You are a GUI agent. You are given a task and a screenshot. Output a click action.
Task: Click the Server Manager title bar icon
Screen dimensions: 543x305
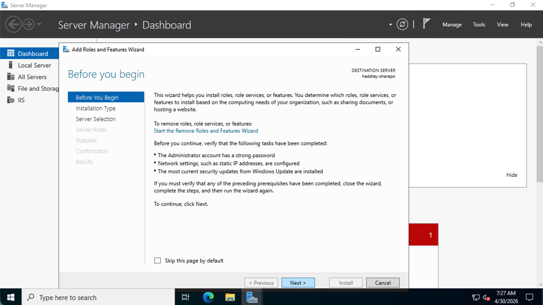tap(4, 5)
